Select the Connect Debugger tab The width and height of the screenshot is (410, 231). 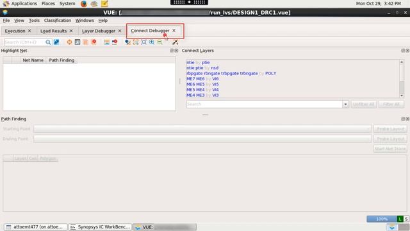tap(150, 31)
